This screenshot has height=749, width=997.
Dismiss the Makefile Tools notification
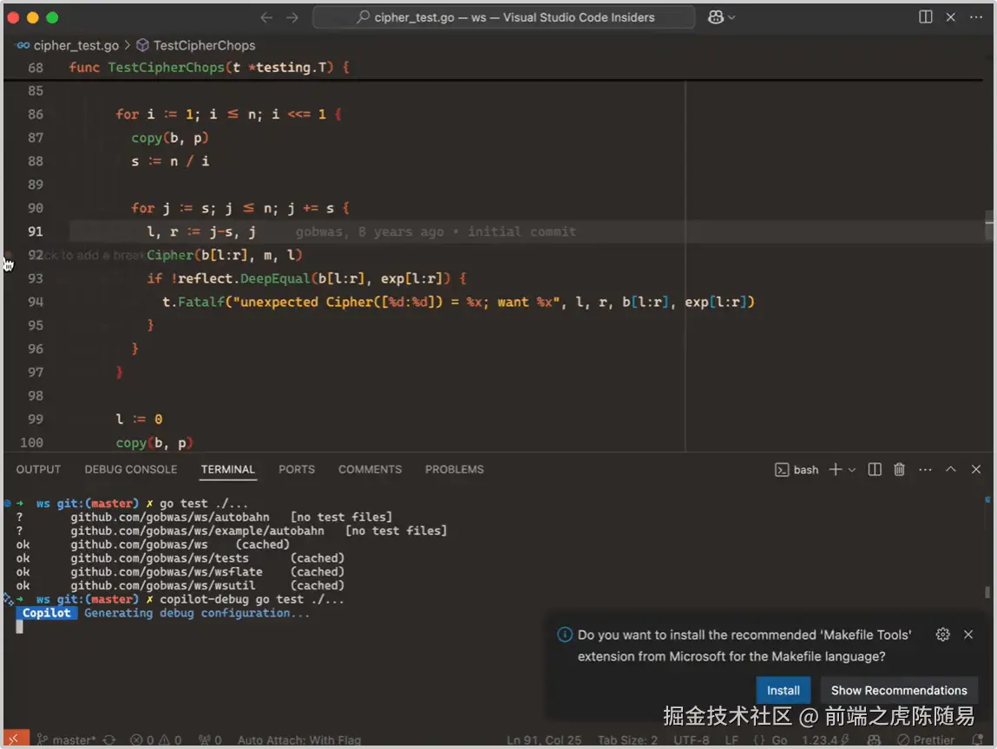coord(968,634)
